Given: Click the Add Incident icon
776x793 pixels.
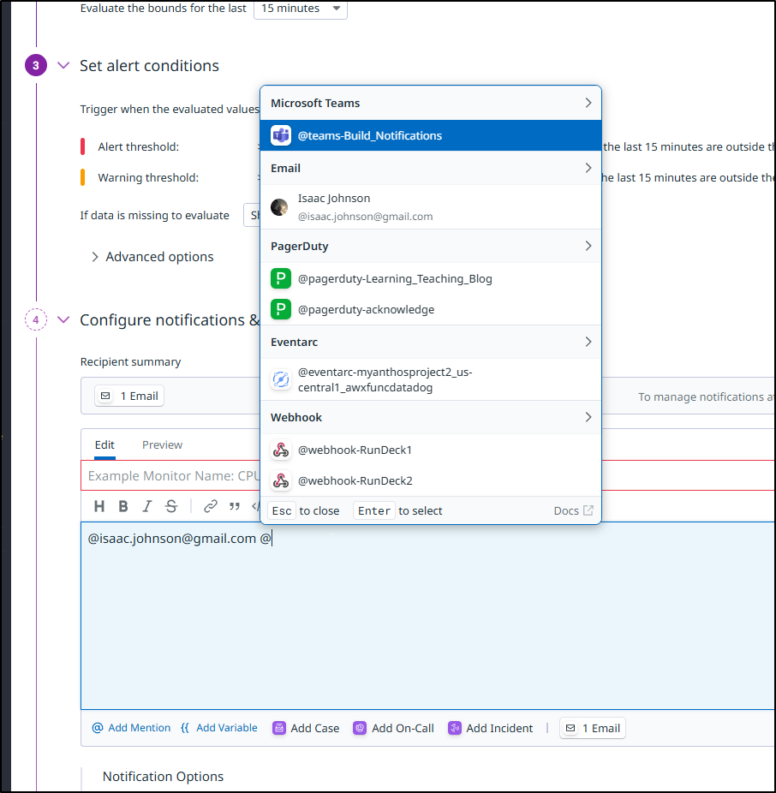Looking at the screenshot, I should [454, 728].
